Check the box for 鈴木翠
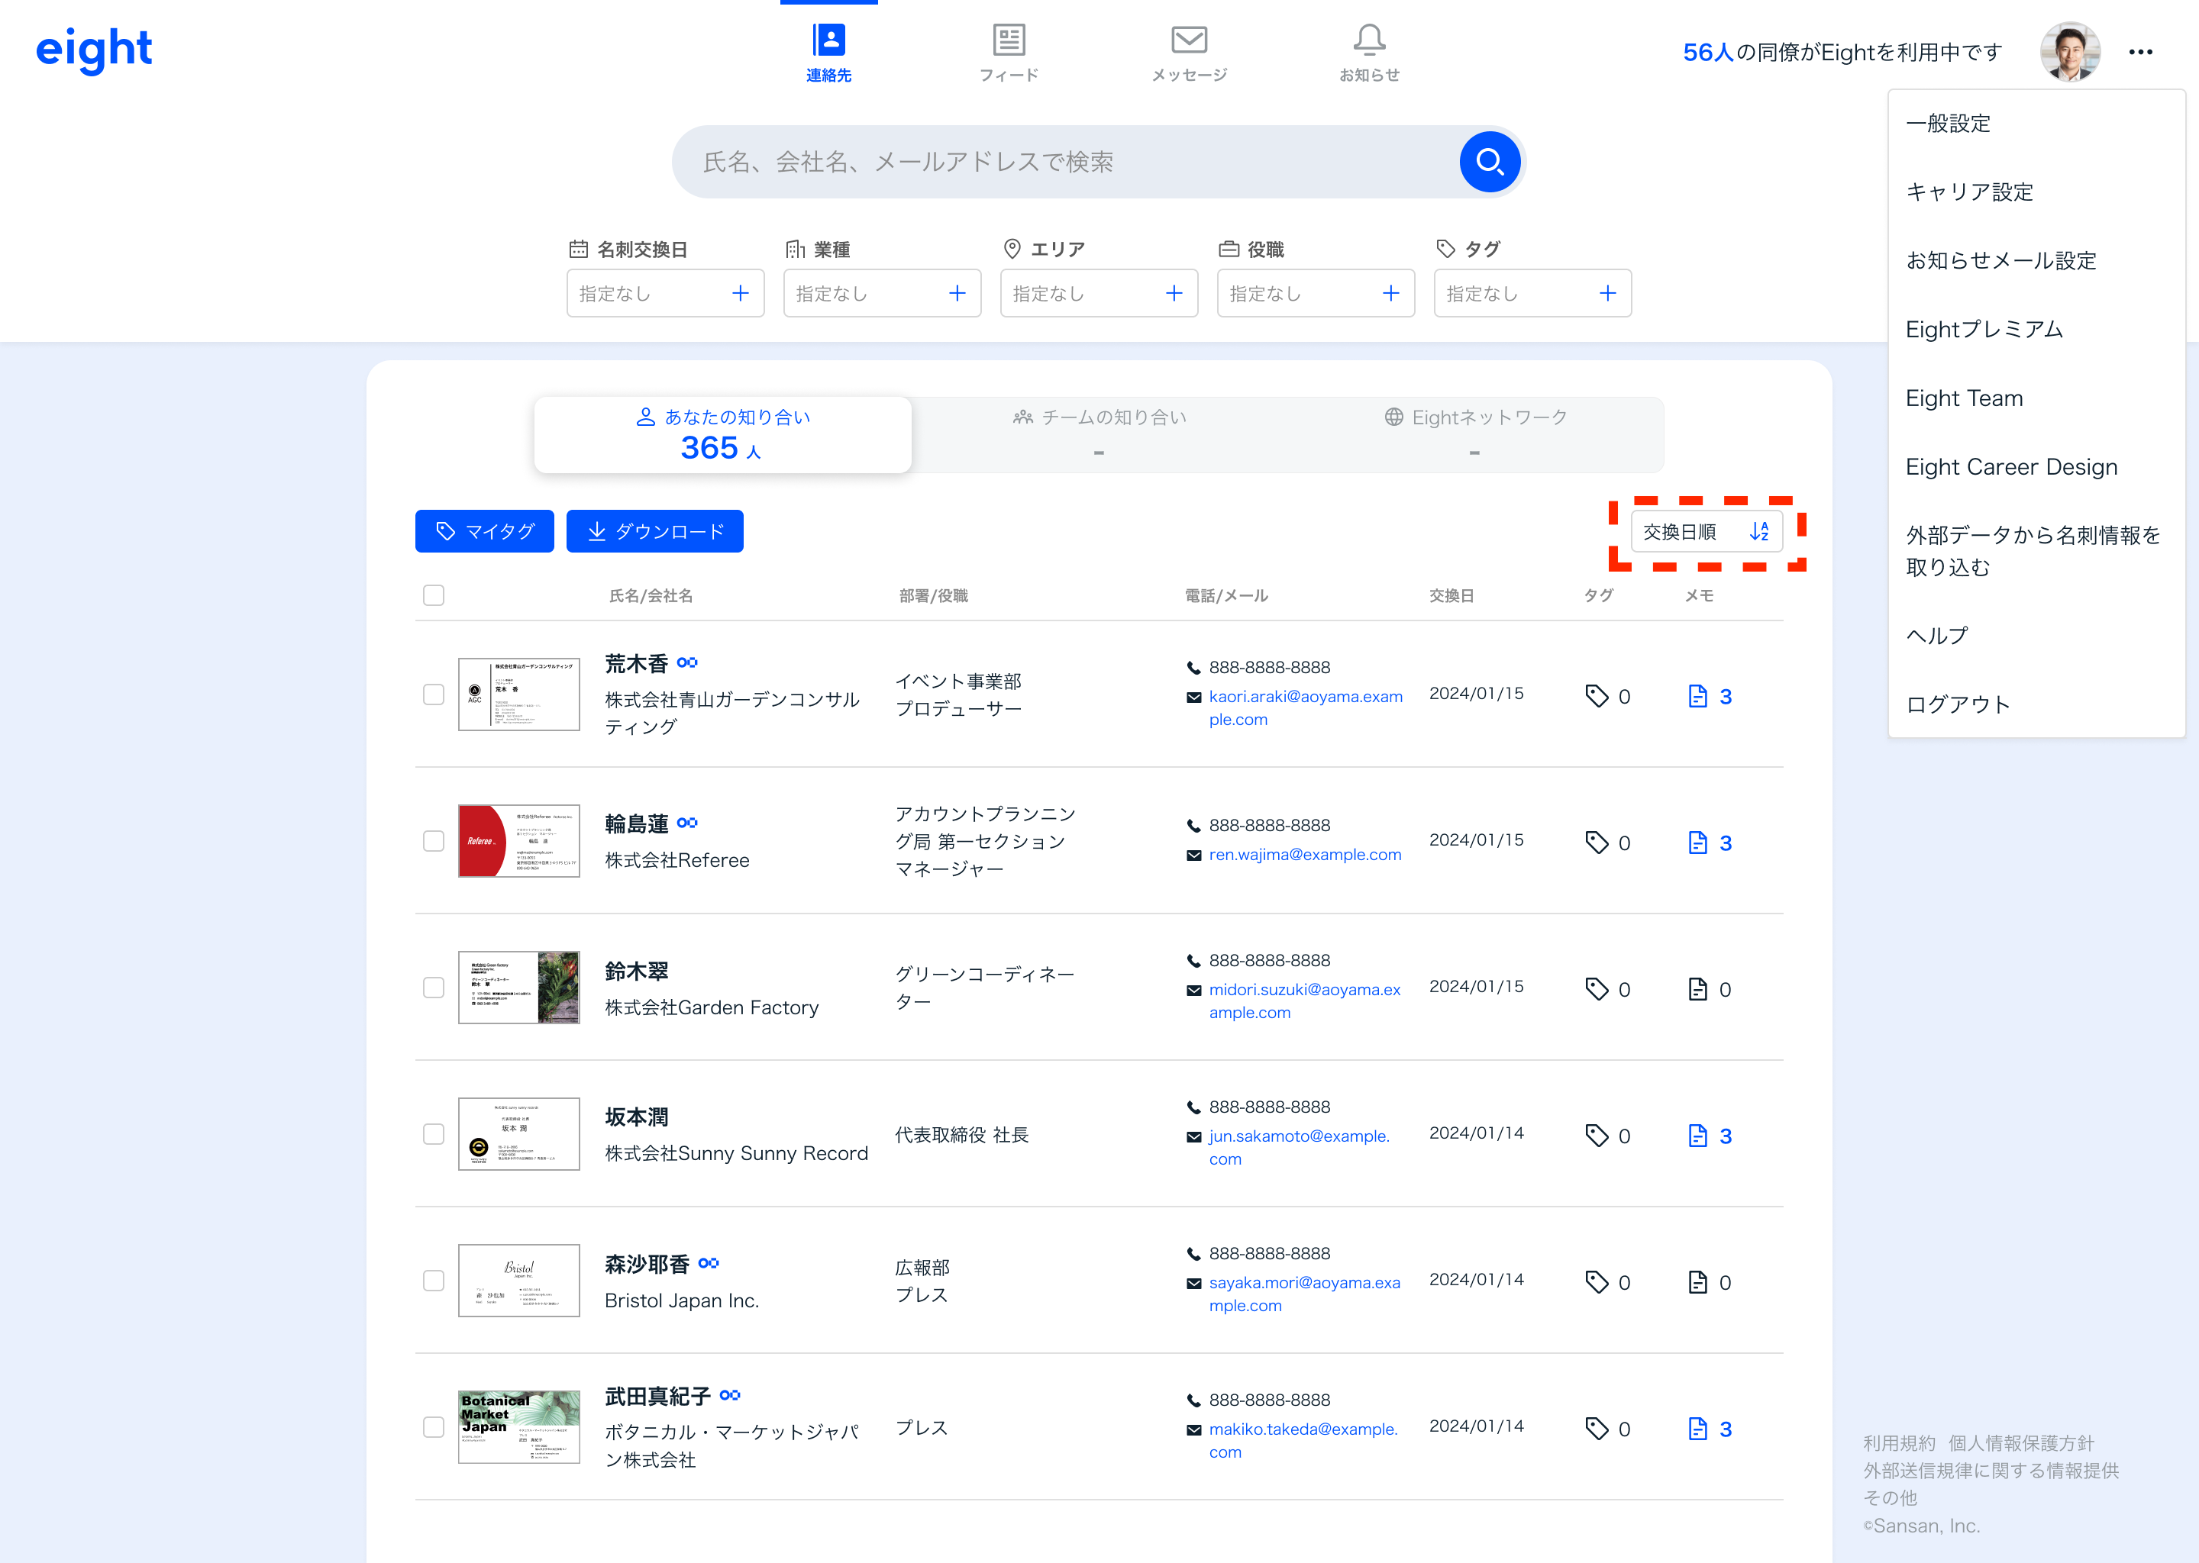 click(x=433, y=987)
